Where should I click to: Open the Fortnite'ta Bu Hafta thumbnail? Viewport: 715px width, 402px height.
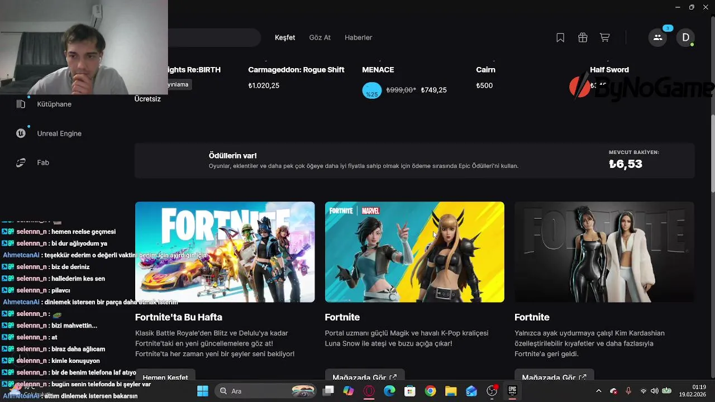[x=225, y=252]
